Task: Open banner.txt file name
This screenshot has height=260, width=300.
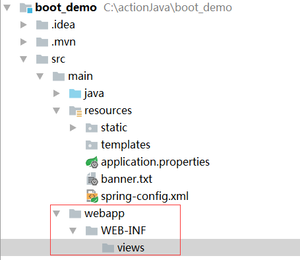Action: coord(127,179)
